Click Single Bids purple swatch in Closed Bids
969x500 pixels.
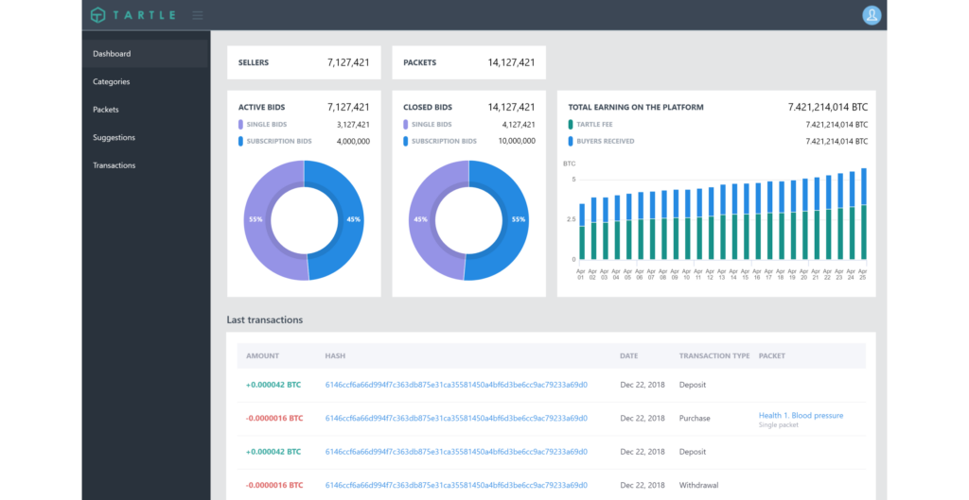(405, 125)
